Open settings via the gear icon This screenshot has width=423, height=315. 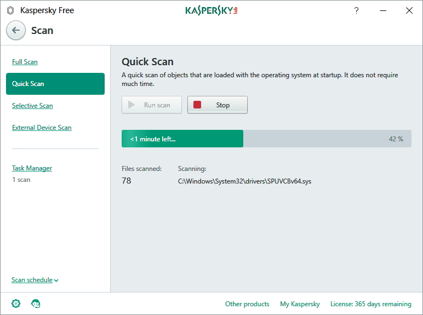pyautogui.click(x=16, y=303)
